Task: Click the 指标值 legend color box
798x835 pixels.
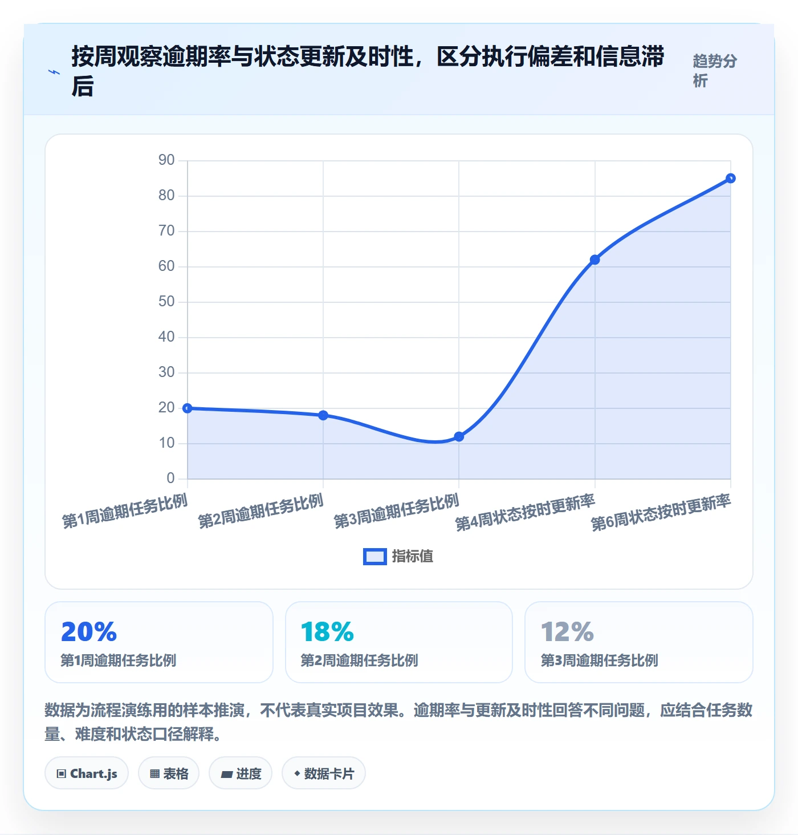Action: [374, 557]
